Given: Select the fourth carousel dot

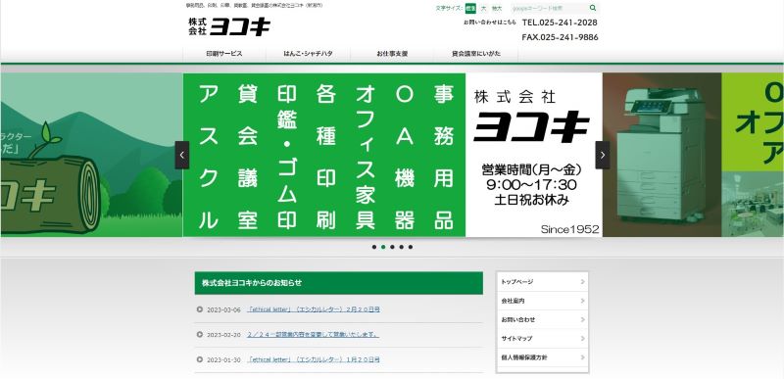Looking at the screenshot, I should click(x=401, y=247).
